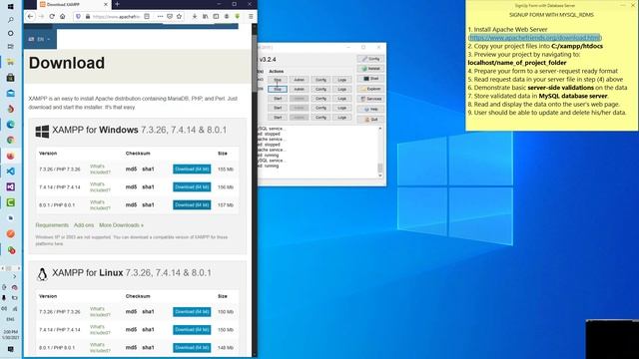Show hidden system tray icons

coord(14,277)
